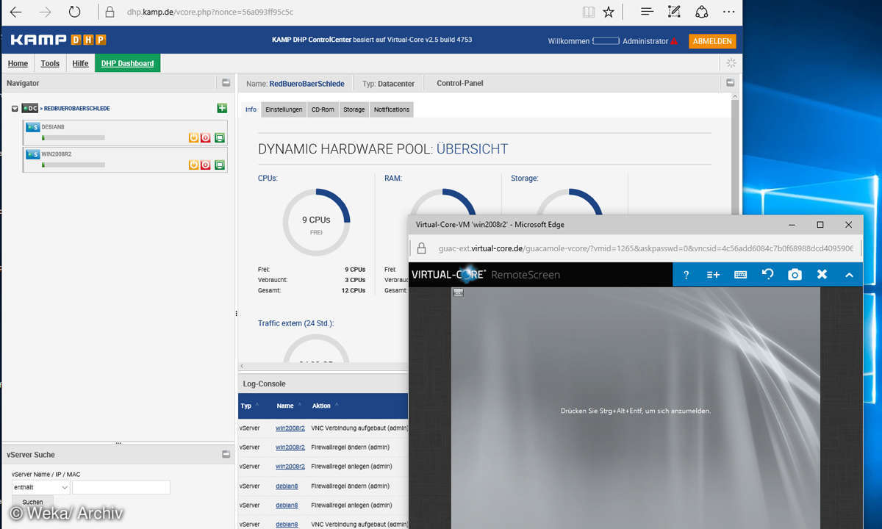Log out with the ABMELDEN button
Image resolution: width=882 pixels, height=529 pixels.
coord(712,41)
